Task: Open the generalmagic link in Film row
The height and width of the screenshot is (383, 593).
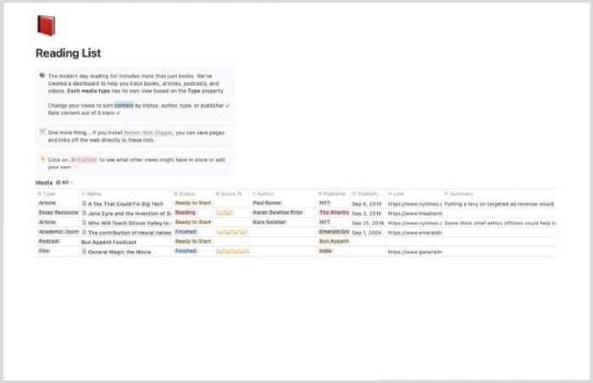Action: coord(414,252)
